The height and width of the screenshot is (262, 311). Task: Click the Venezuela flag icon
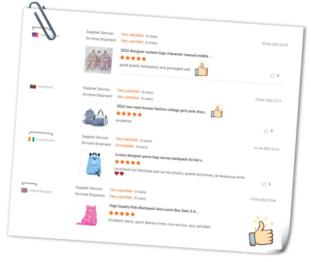coord(33,86)
